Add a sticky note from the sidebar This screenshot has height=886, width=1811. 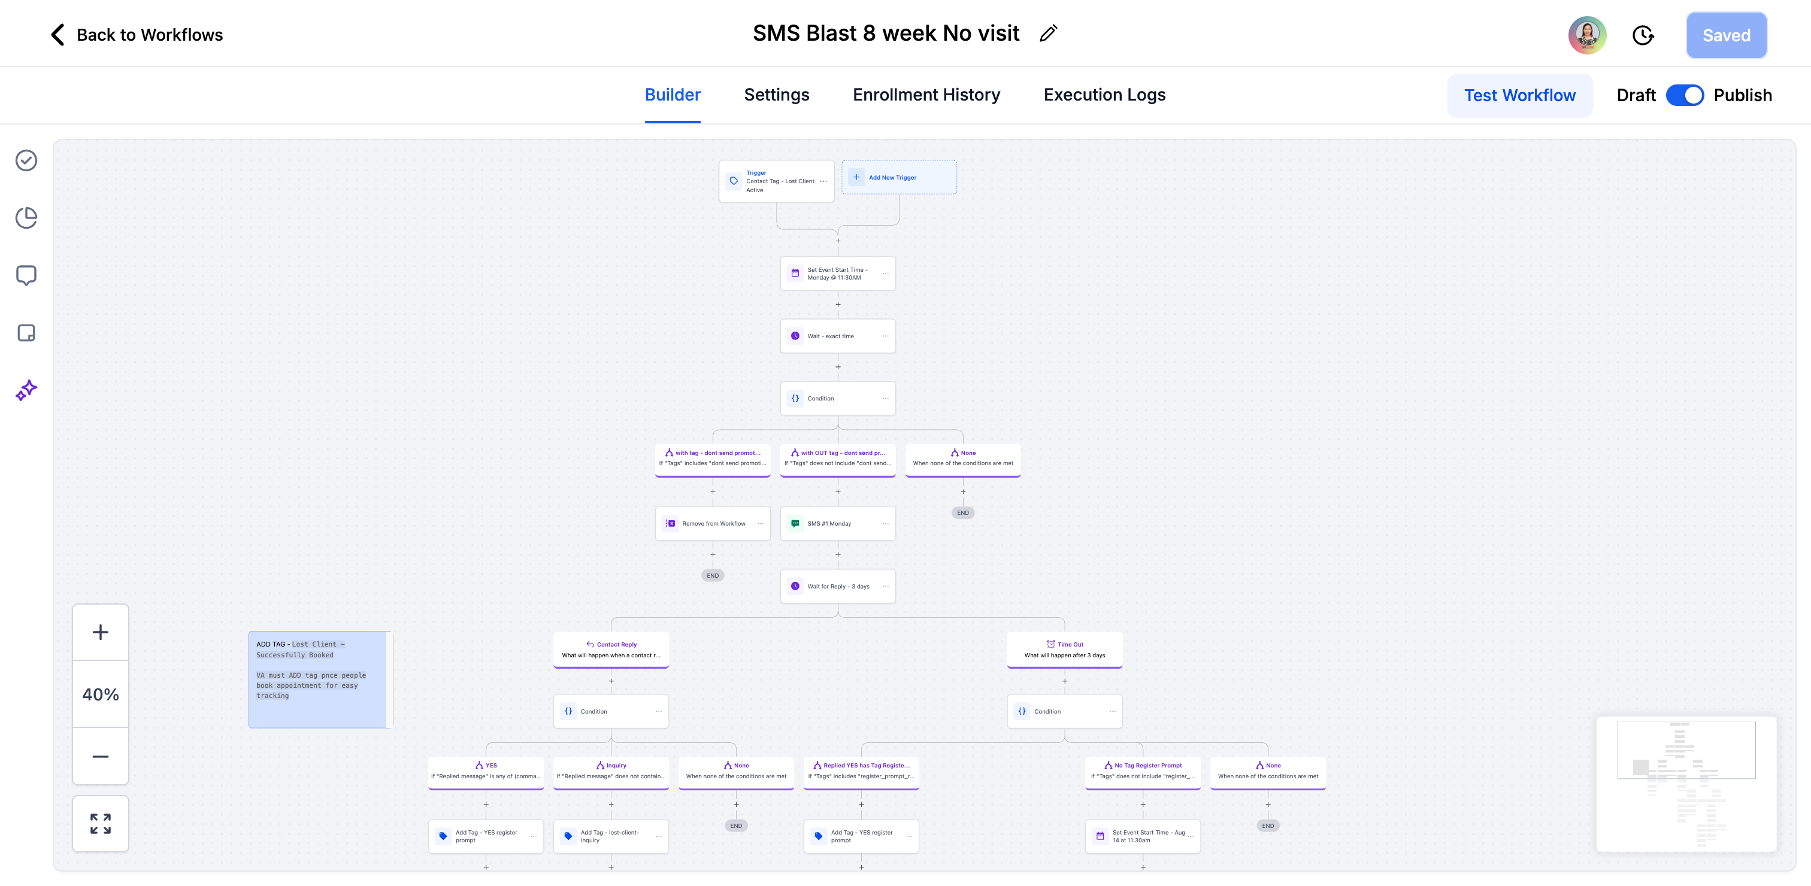point(27,333)
